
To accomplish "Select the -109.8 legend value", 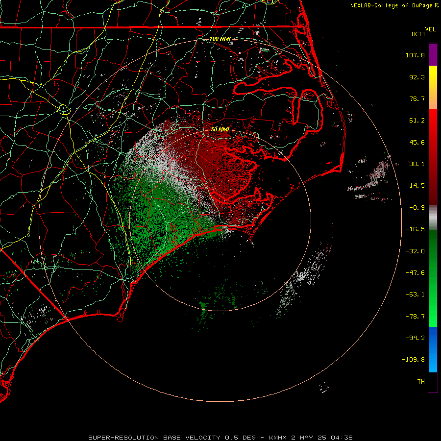I will [414, 360].
